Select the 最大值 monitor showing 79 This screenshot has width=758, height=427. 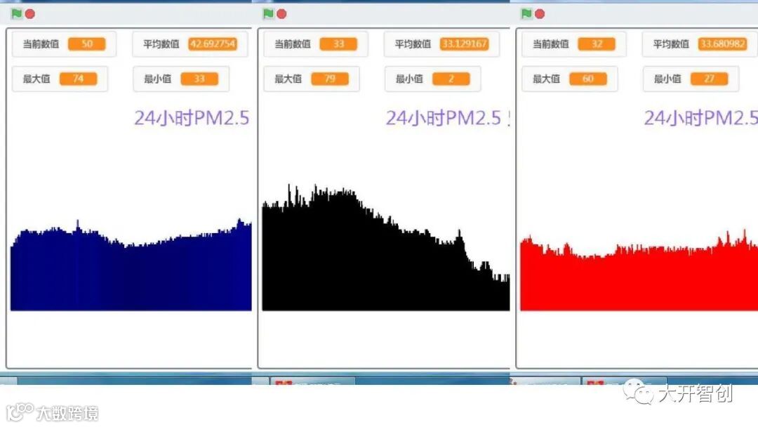[312, 79]
